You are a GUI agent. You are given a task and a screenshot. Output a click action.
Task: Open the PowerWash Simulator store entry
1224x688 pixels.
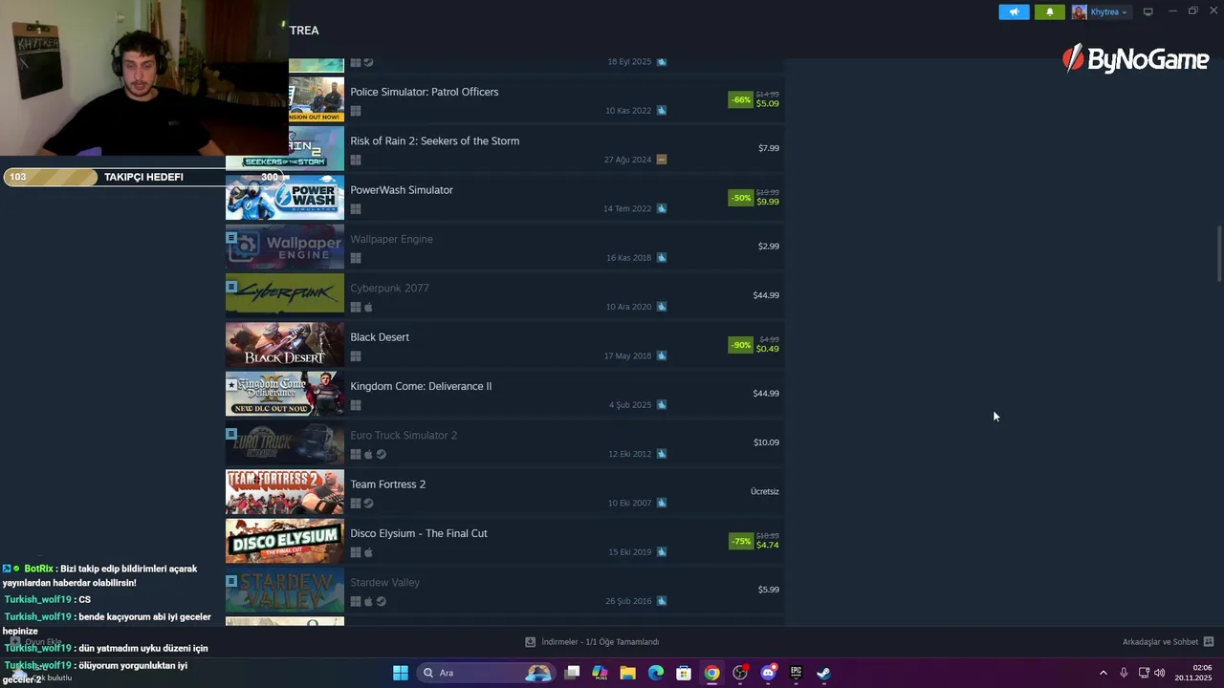[505, 198]
